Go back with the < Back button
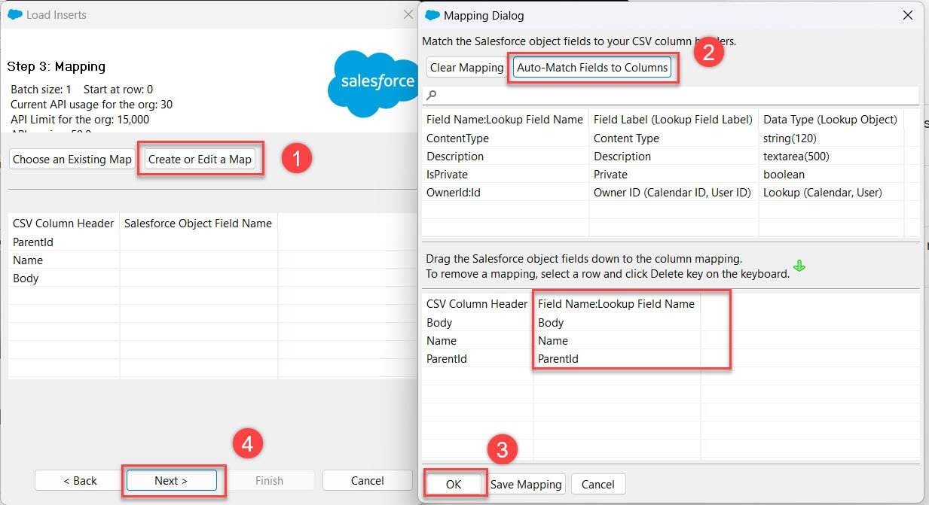The height and width of the screenshot is (505, 929). point(80,481)
